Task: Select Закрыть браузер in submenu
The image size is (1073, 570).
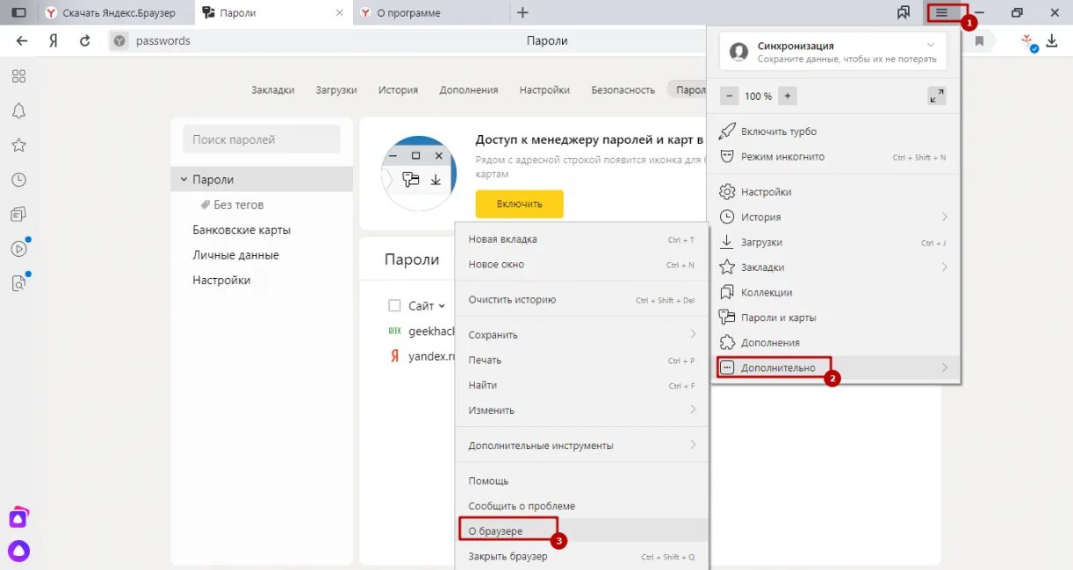Action: point(581,556)
